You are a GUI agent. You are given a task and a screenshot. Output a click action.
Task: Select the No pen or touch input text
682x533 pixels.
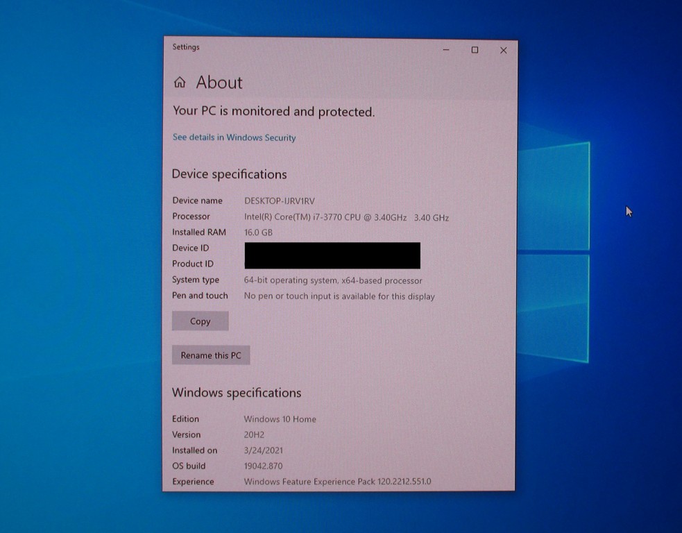pyautogui.click(x=339, y=296)
